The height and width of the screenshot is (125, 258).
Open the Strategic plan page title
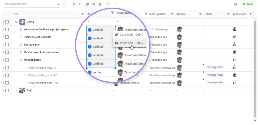pos(32,45)
